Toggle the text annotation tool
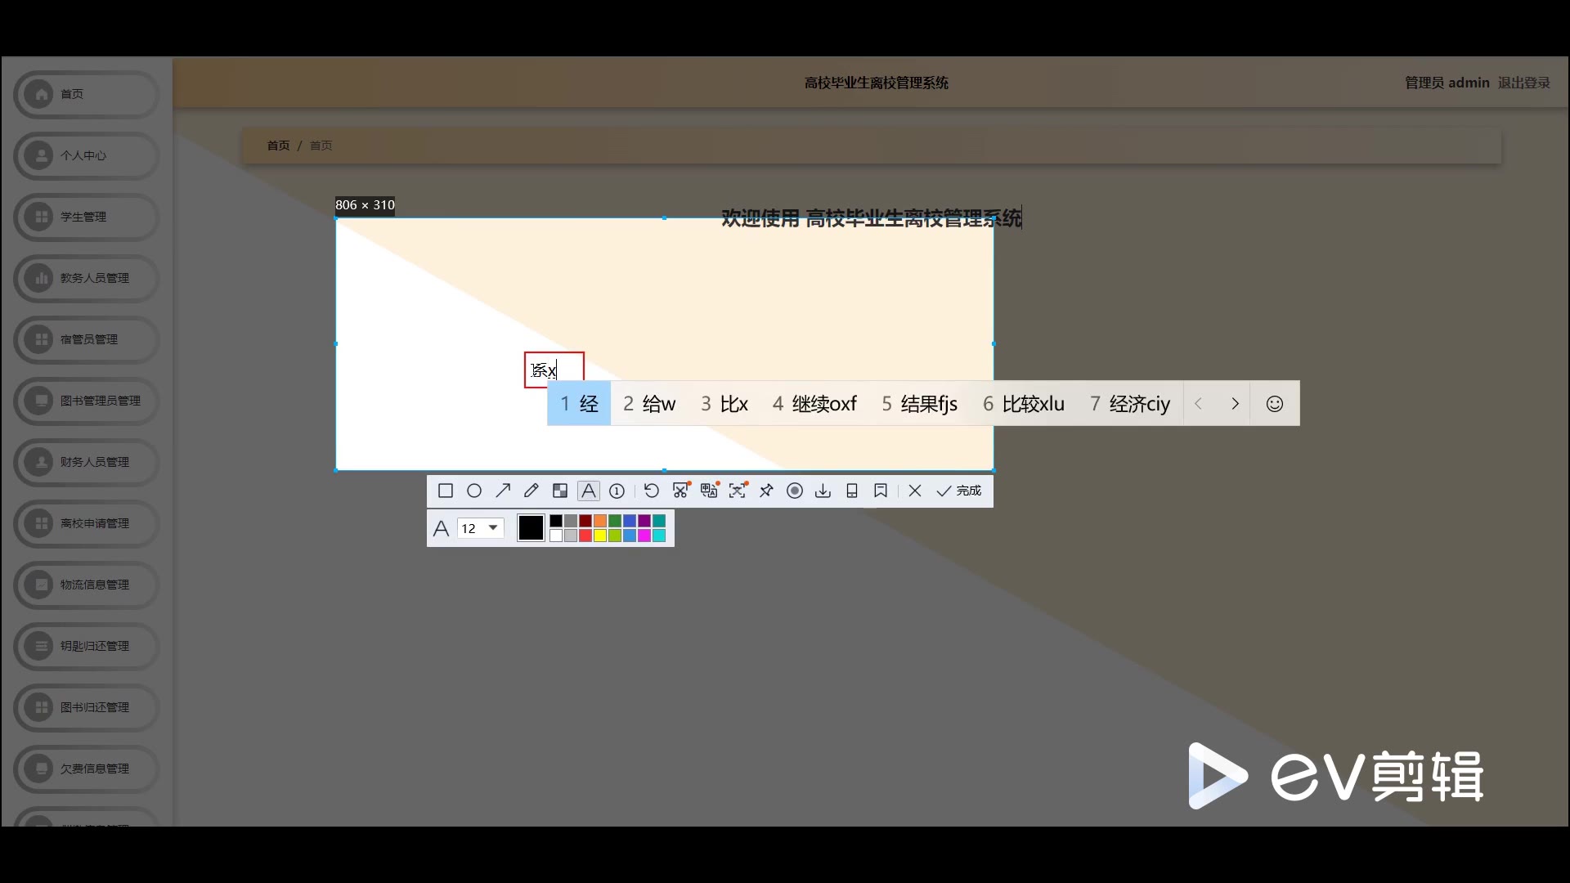The height and width of the screenshot is (883, 1570). click(589, 491)
